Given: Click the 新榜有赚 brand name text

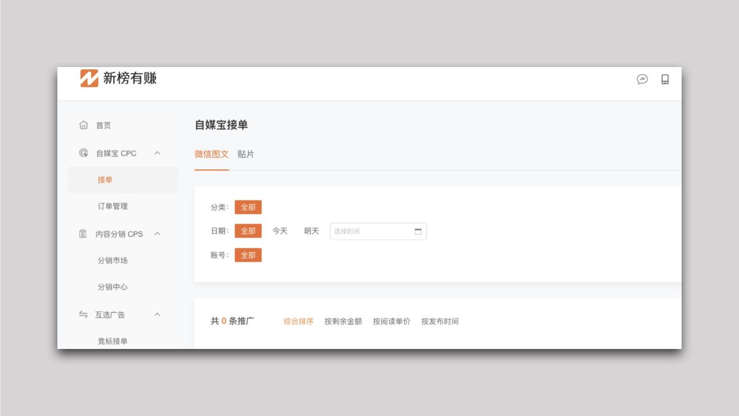Looking at the screenshot, I should coord(130,78).
